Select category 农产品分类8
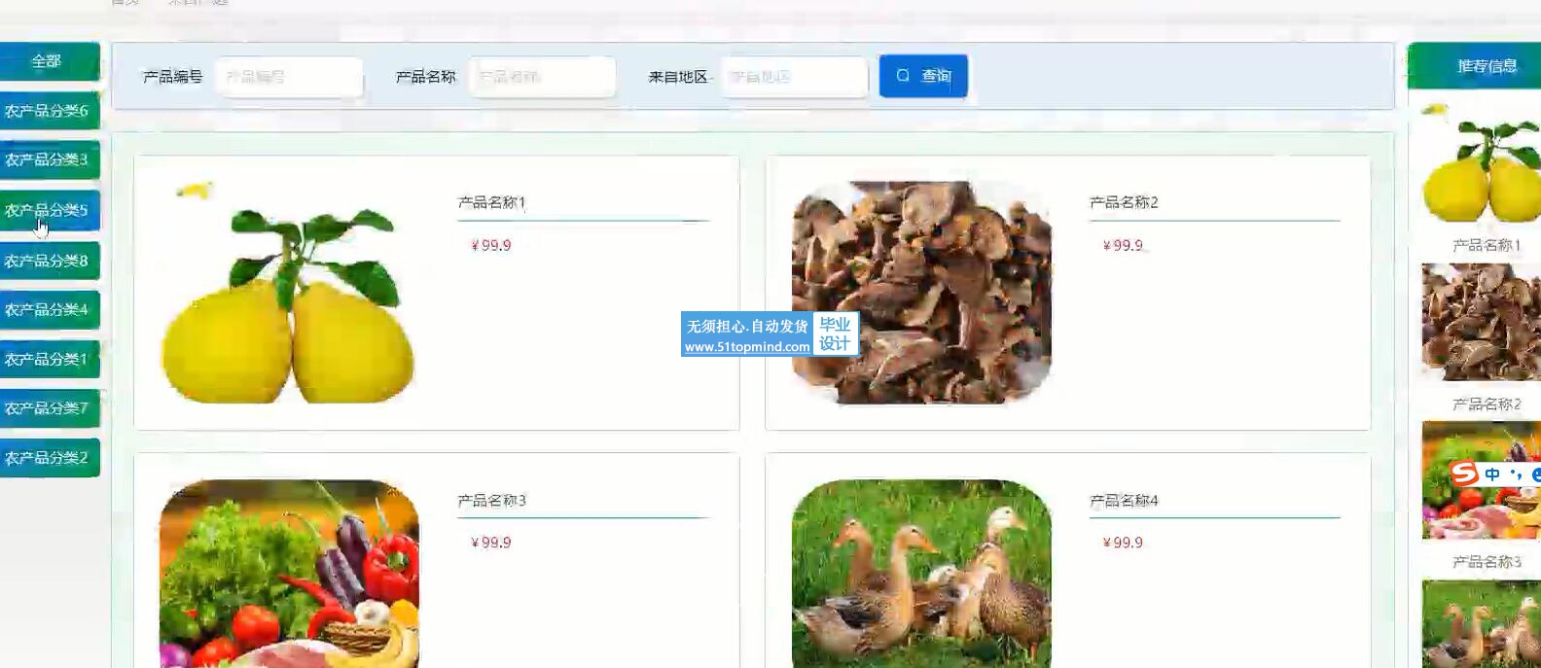Image resolution: width=1541 pixels, height=668 pixels. click(x=50, y=261)
